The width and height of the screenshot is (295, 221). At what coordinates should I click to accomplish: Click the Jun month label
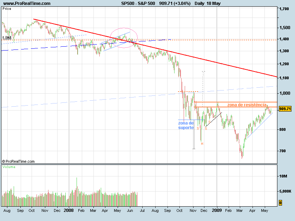pos(130,210)
